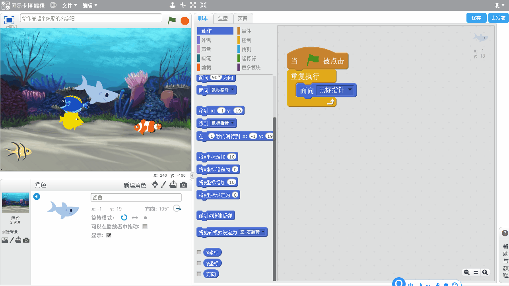Enable the 方向 stage monitor checkbox
509x286 pixels.
199,274
